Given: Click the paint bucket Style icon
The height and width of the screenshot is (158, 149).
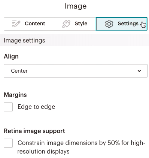Looking at the screenshot, I should [66, 24].
